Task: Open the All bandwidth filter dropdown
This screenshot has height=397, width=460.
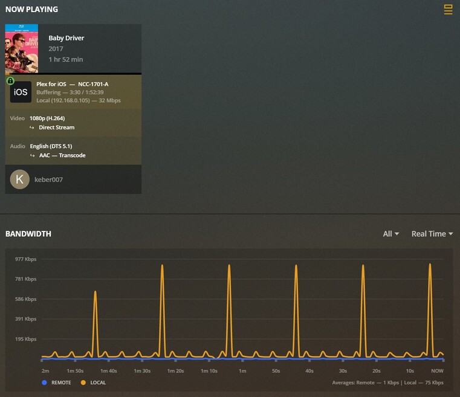Action: pos(390,234)
